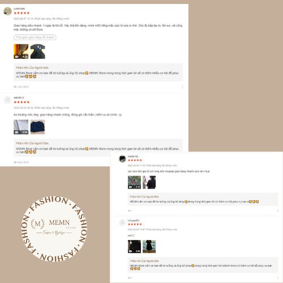Play the second review's video thumbnail
The height and width of the screenshot is (283, 283).
21,127
